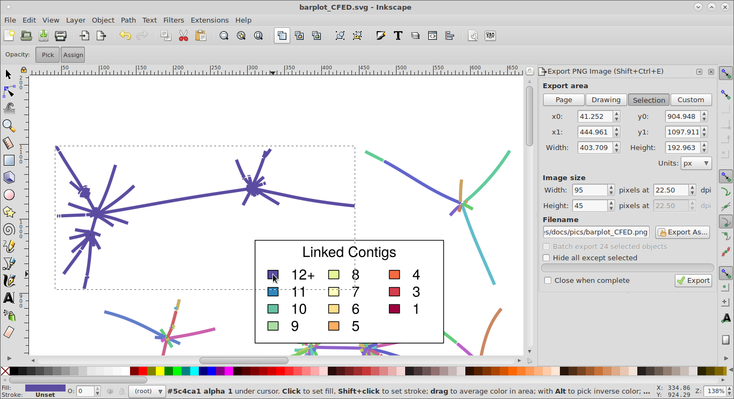The width and height of the screenshot is (734, 399).
Task: Click the Print document icon
Action: [x=61, y=35]
